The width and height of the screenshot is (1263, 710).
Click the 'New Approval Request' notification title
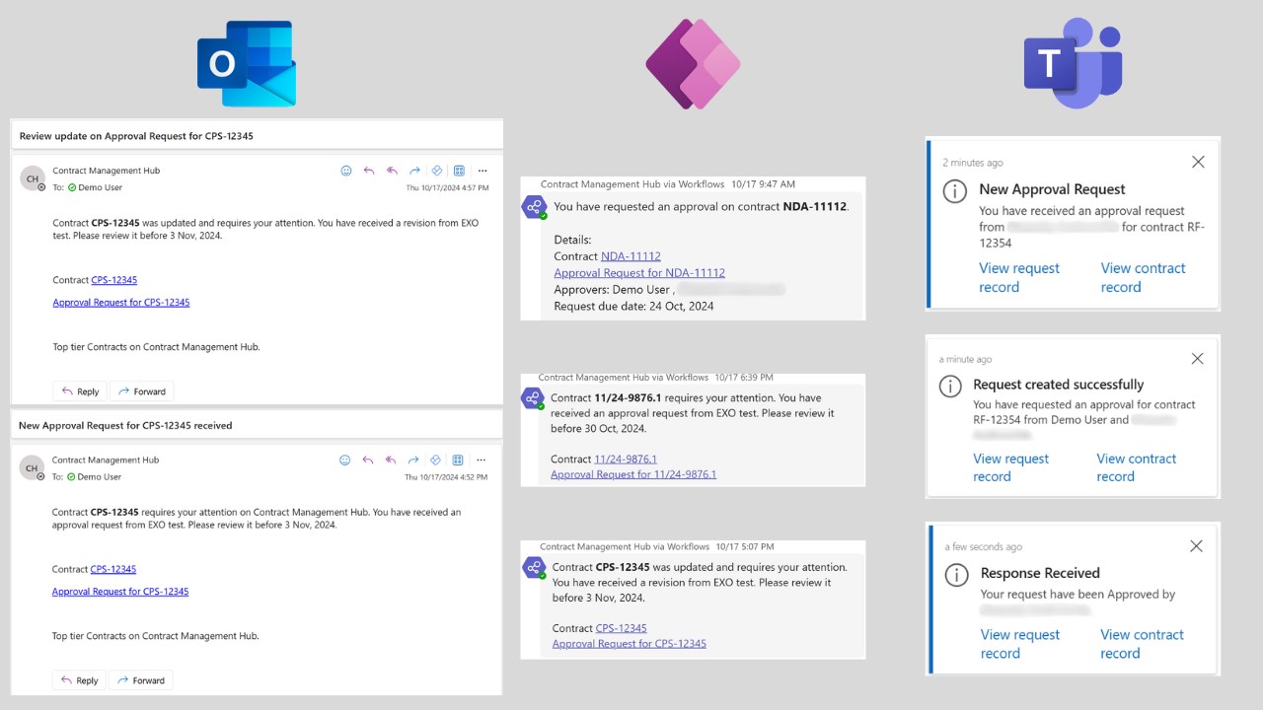[x=1052, y=189]
